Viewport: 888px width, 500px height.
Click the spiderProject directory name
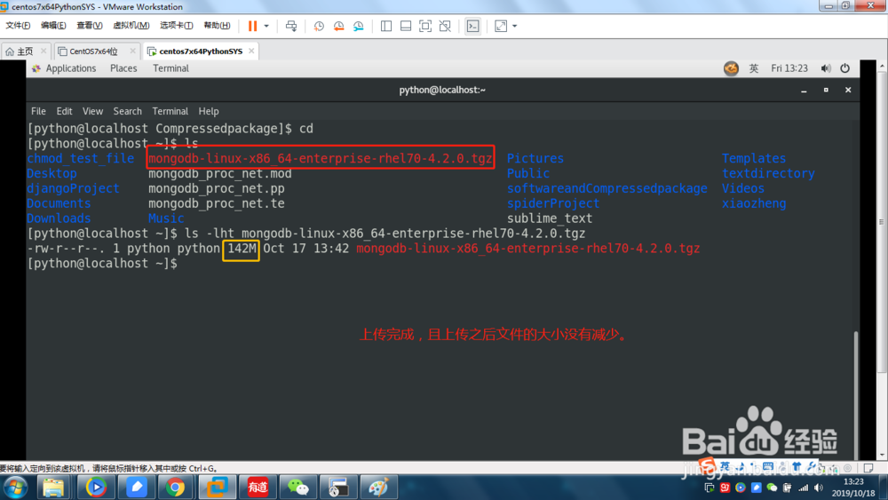coord(553,203)
